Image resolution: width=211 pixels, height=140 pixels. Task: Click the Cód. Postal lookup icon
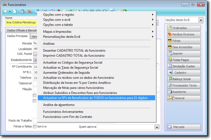(35, 54)
